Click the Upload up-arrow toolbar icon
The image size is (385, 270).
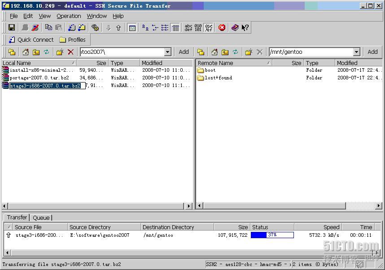118,28
